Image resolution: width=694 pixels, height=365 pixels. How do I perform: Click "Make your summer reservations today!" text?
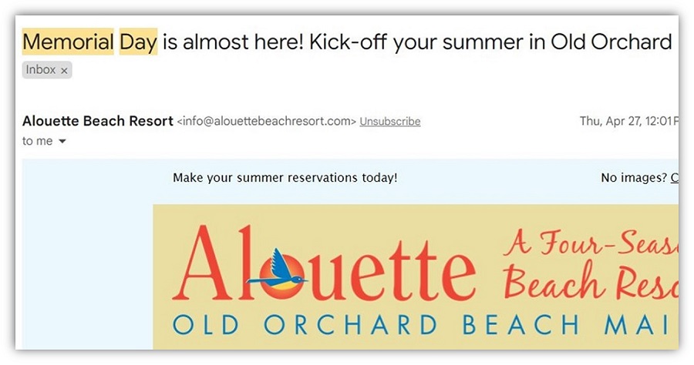click(x=285, y=178)
